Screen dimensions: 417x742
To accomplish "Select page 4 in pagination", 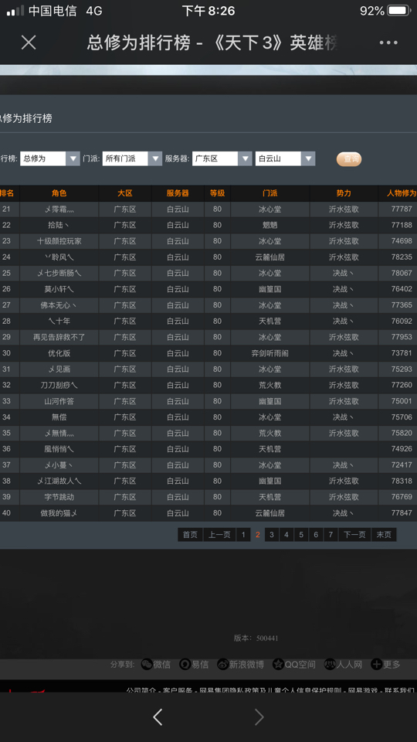I will point(286,535).
